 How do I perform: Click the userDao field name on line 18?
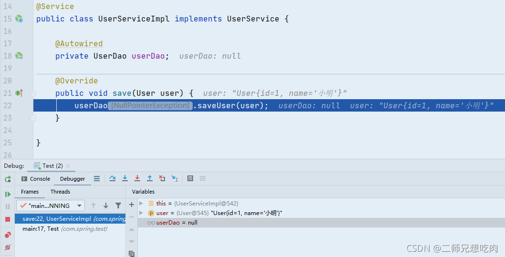[x=148, y=56]
